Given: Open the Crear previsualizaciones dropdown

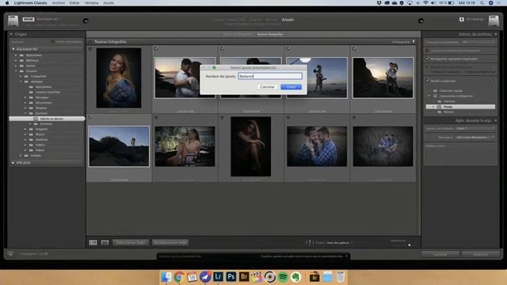Looking at the screenshot, I should tap(478, 42).
